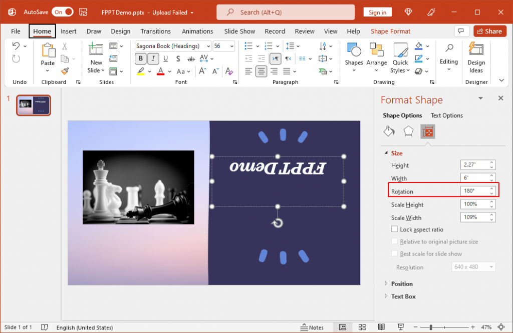Open the font name dropdown

pyautogui.click(x=208, y=46)
